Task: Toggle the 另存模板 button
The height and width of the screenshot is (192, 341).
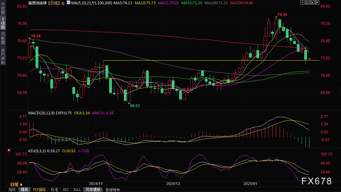Action: [x=93, y=190]
